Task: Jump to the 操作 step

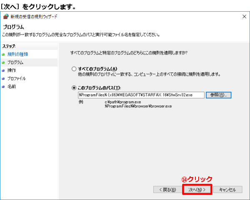Action: click(x=12, y=70)
